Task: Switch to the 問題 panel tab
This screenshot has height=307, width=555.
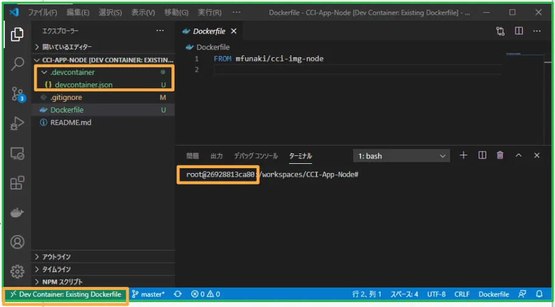Action: [193, 156]
